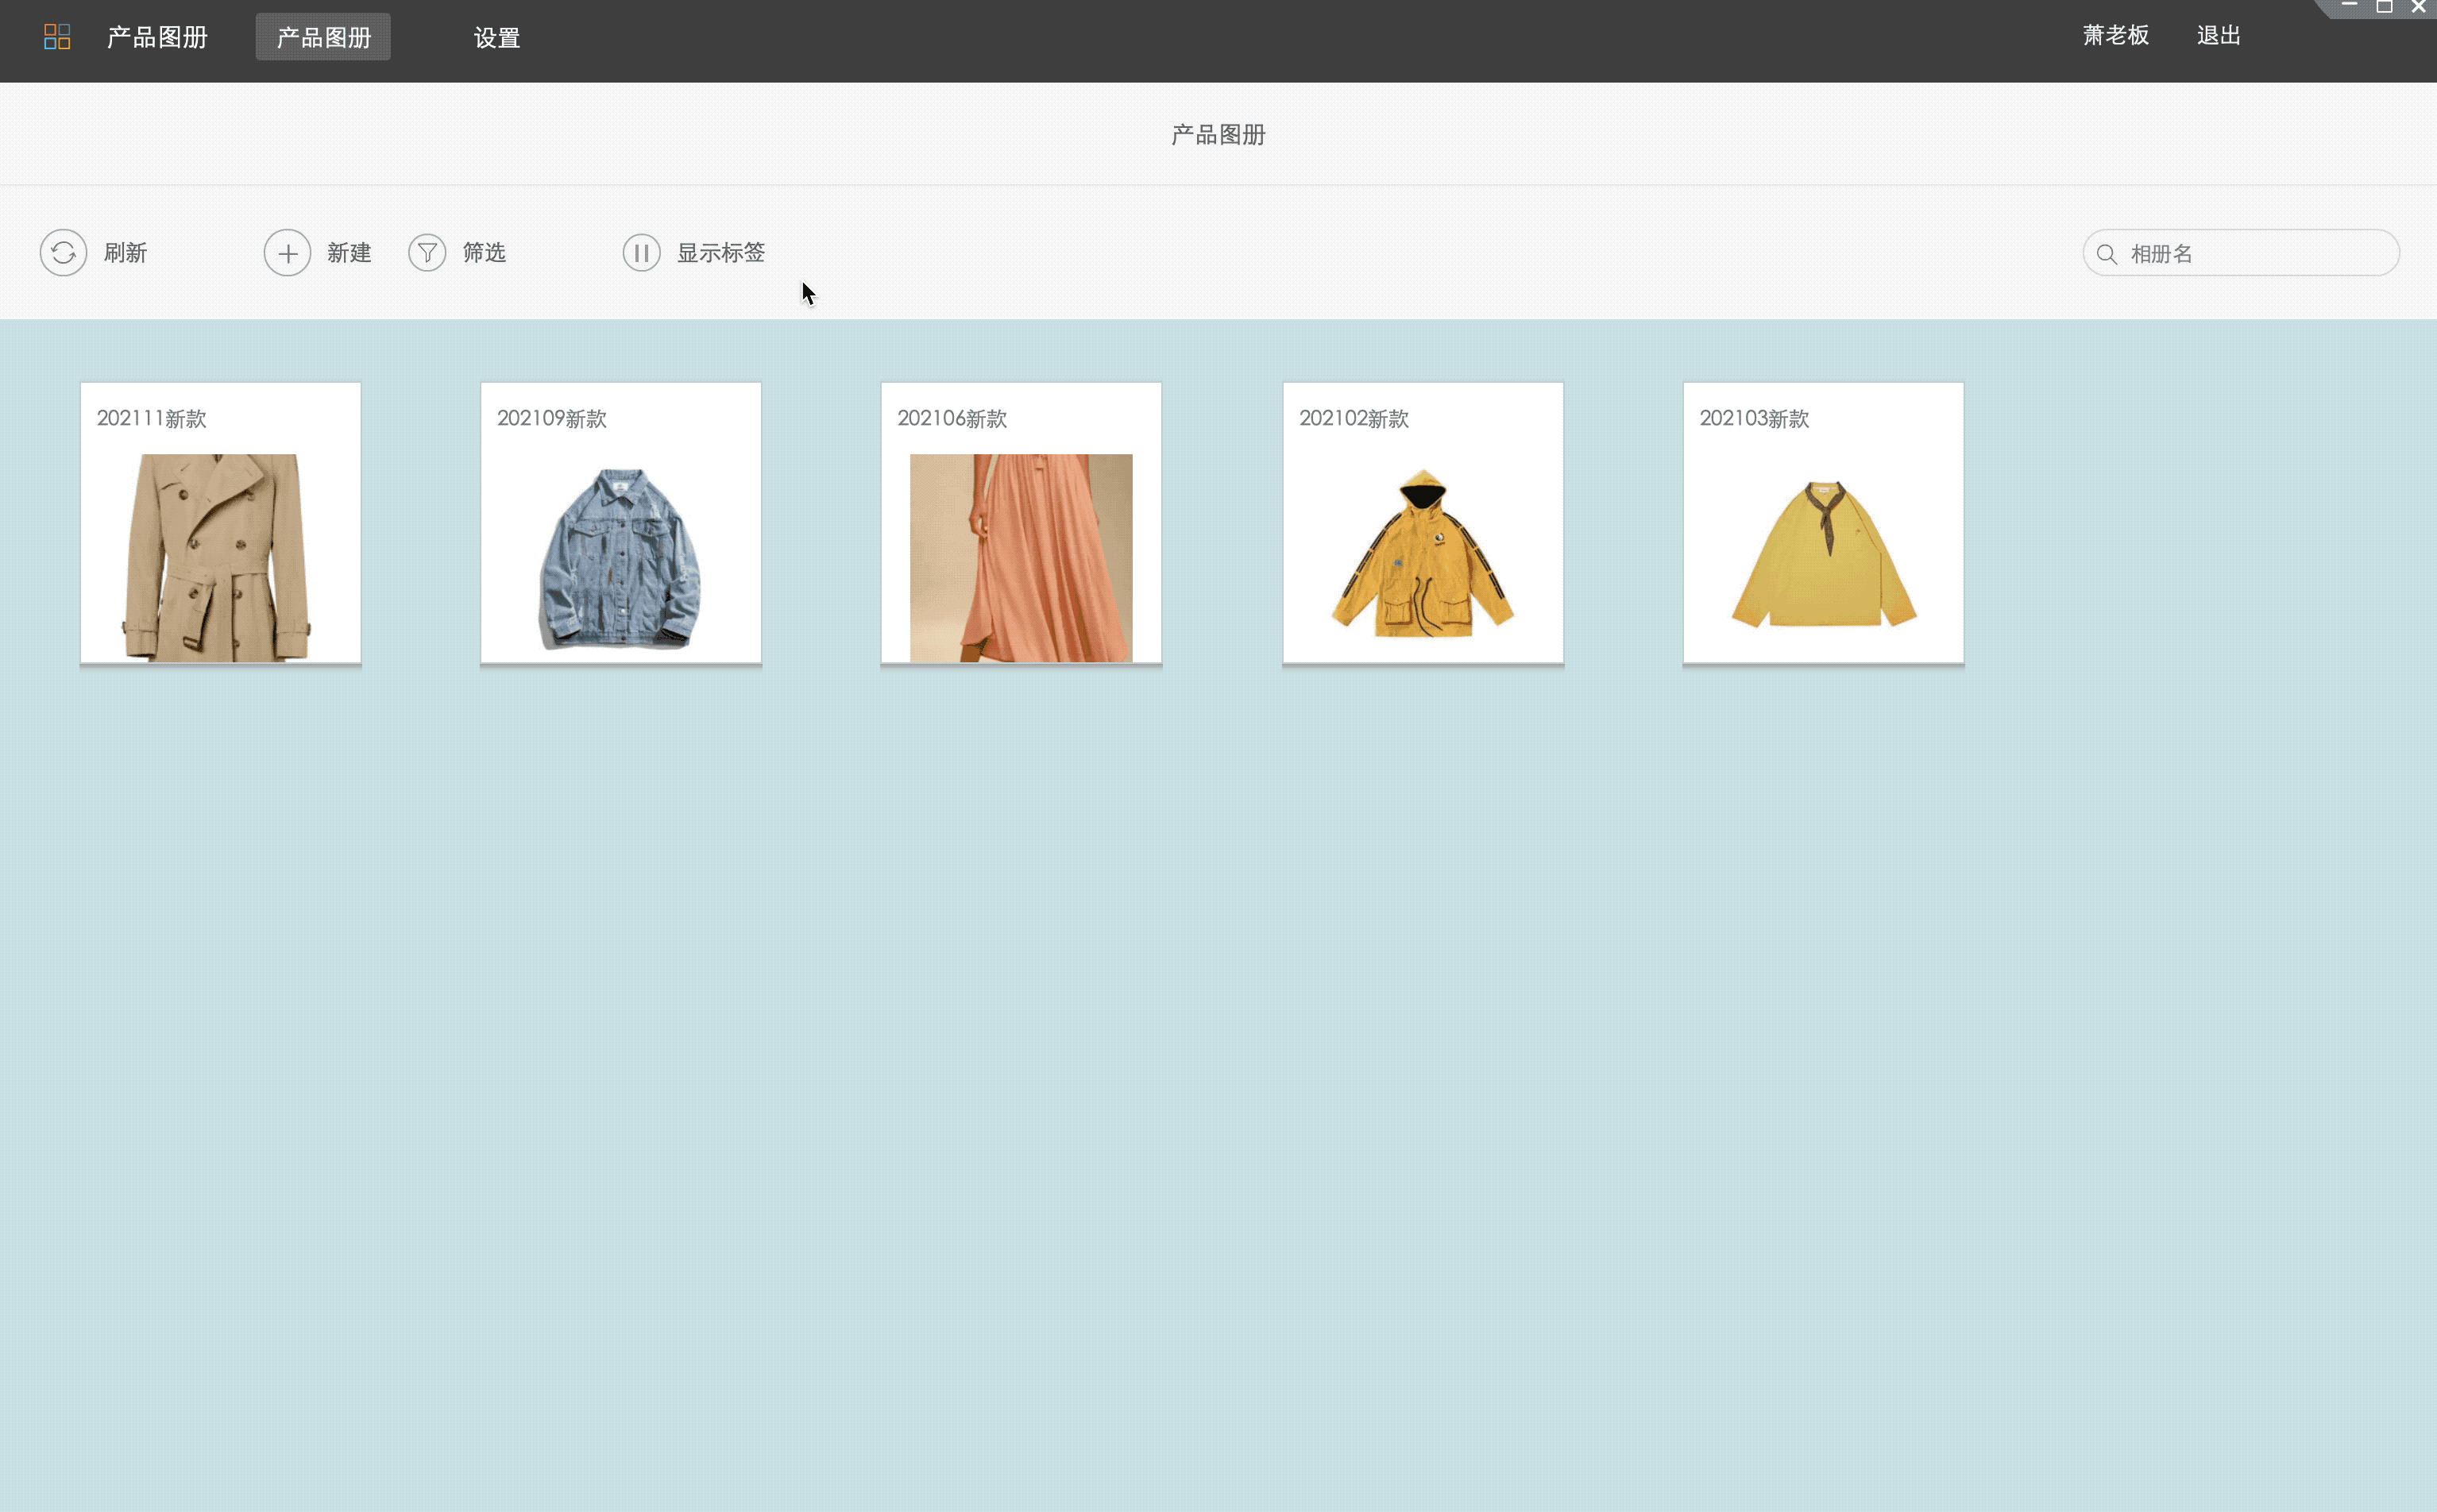Open the 设置 menu
The width and height of the screenshot is (2437, 1512).
pyautogui.click(x=497, y=38)
